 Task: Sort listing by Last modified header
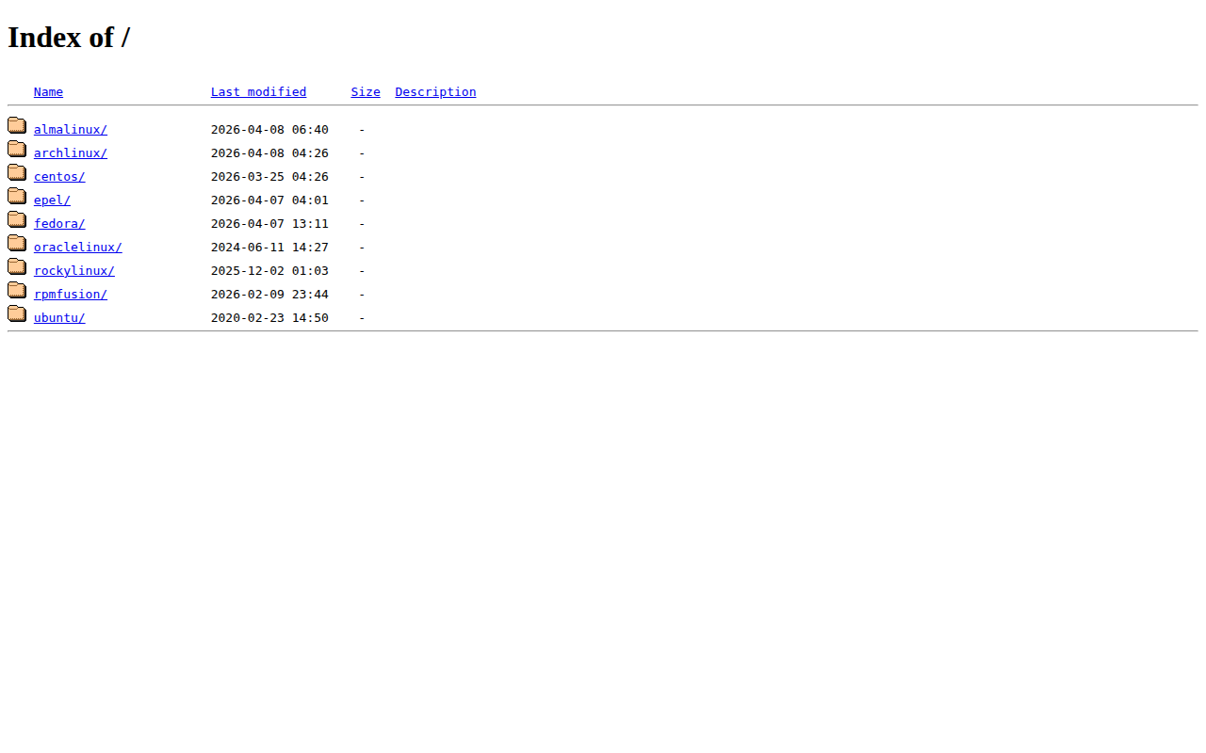click(258, 92)
